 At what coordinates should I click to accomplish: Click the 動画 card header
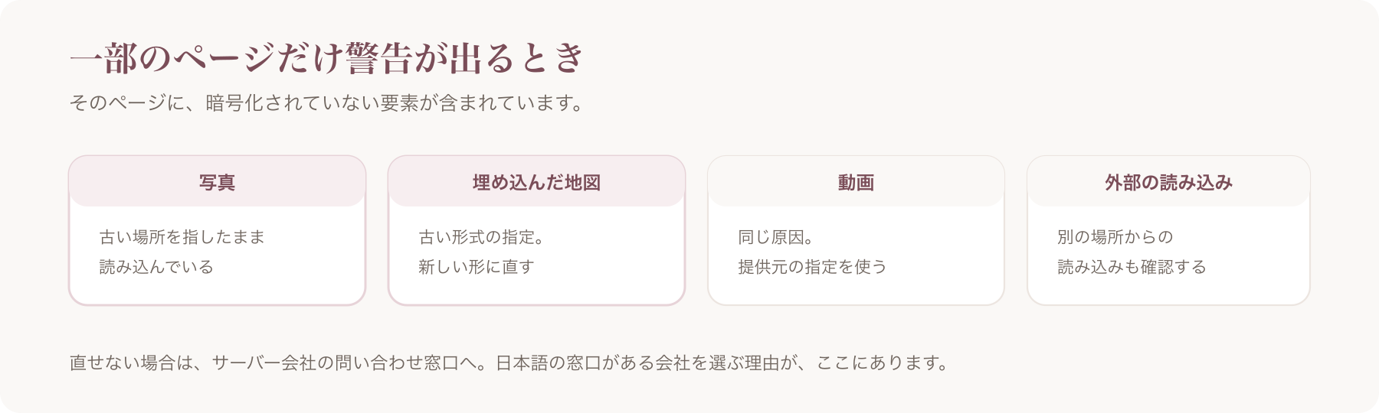click(x=856, y=181)
